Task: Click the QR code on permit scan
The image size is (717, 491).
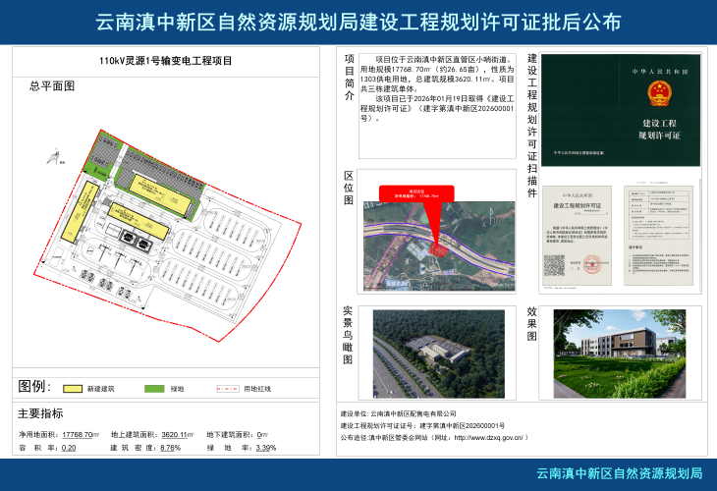Action: click(554, 265)
